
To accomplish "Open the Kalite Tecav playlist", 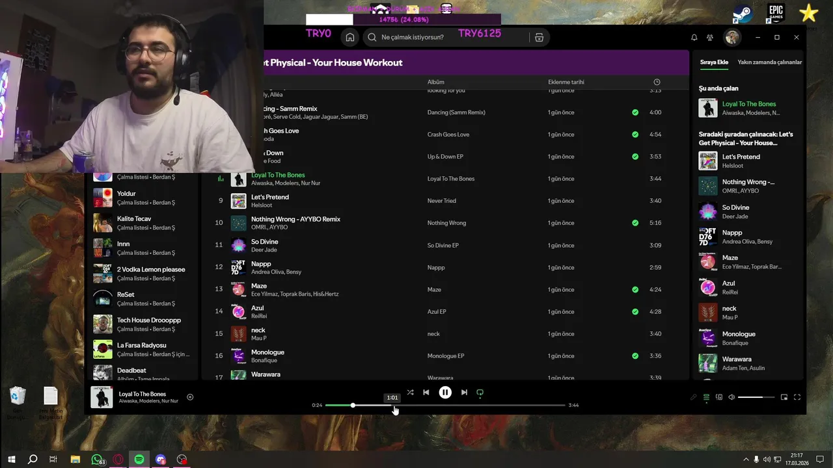I will tap(143, 223).
